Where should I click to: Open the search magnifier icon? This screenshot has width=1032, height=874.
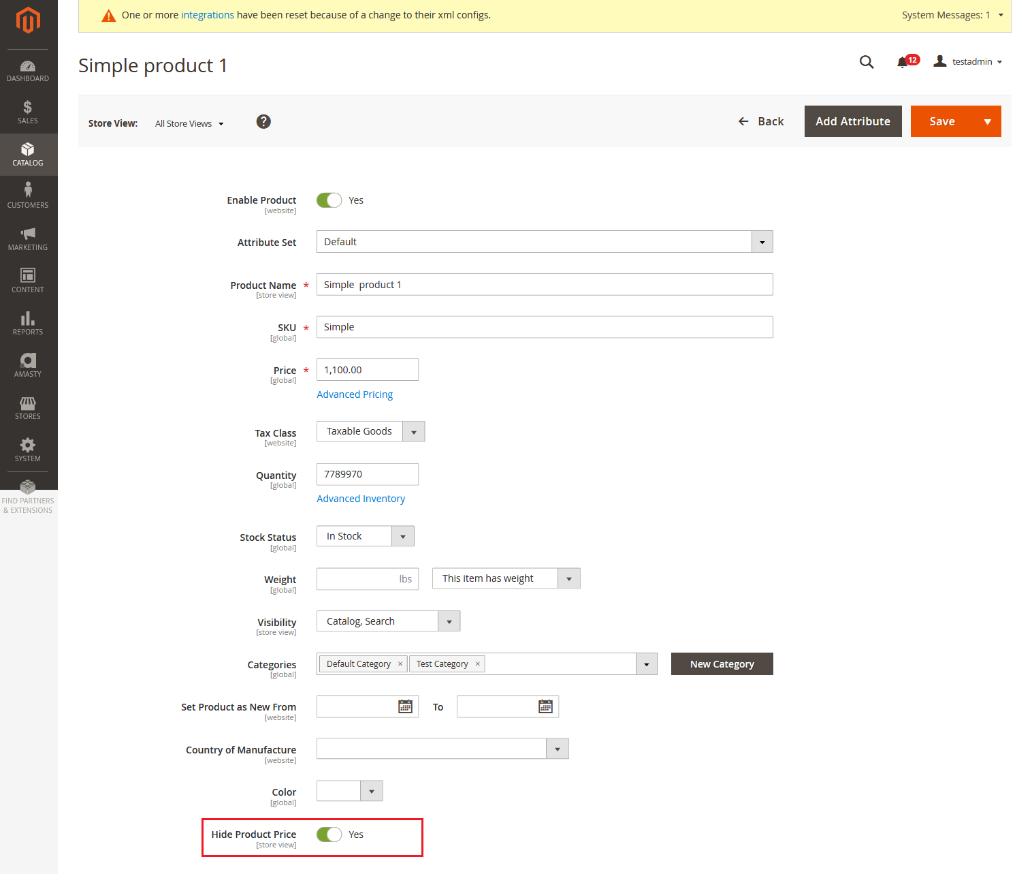click(x=866, y=62)
